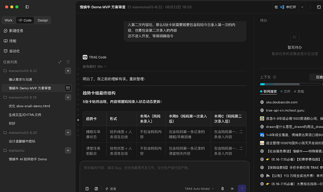Click the 课堂任务前配合 table cell
323x192 pixels.
coord(95,151)
